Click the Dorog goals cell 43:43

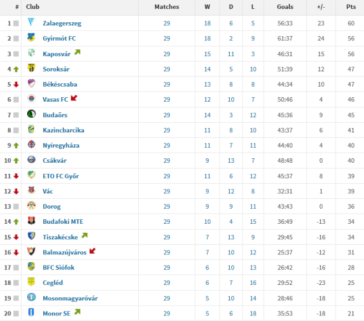point(285,207)
